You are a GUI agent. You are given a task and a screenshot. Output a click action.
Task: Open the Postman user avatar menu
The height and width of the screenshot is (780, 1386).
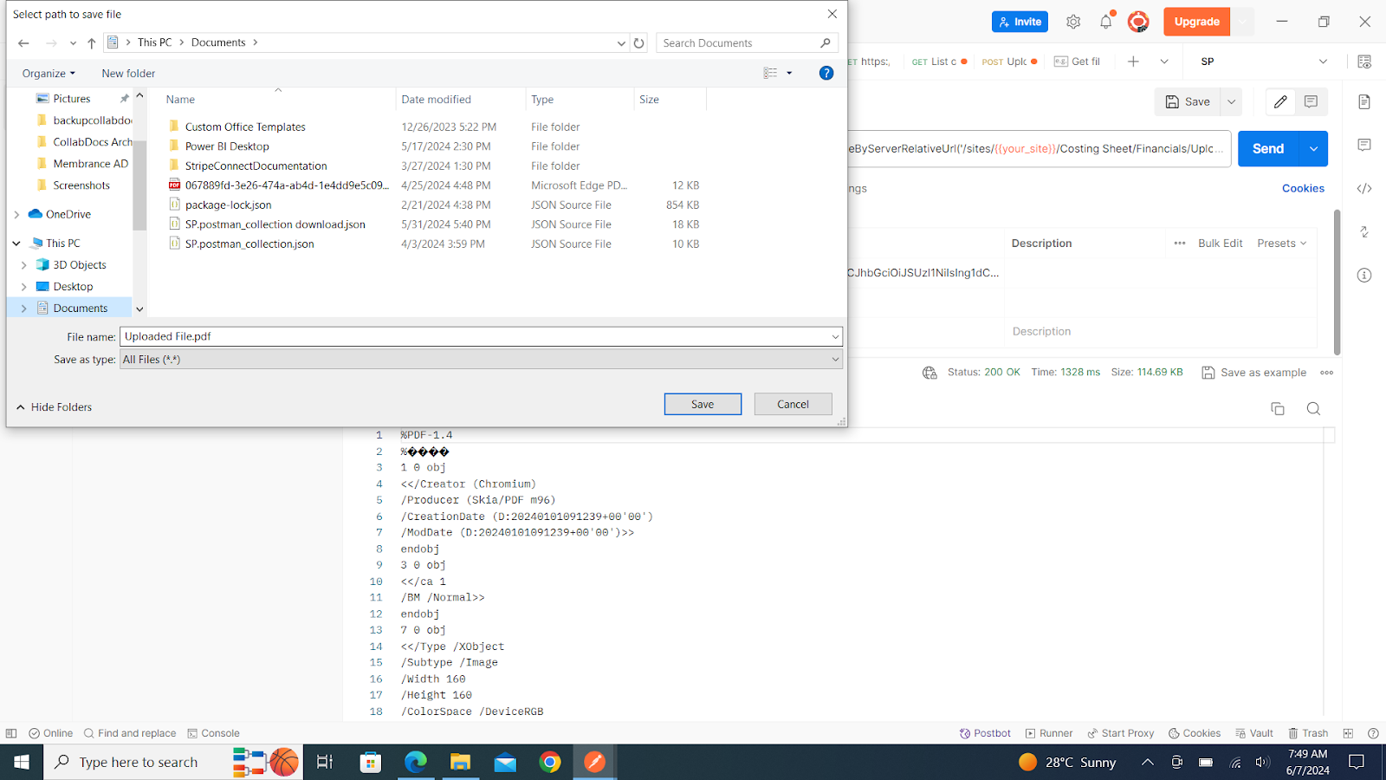tap(1138, 22)
